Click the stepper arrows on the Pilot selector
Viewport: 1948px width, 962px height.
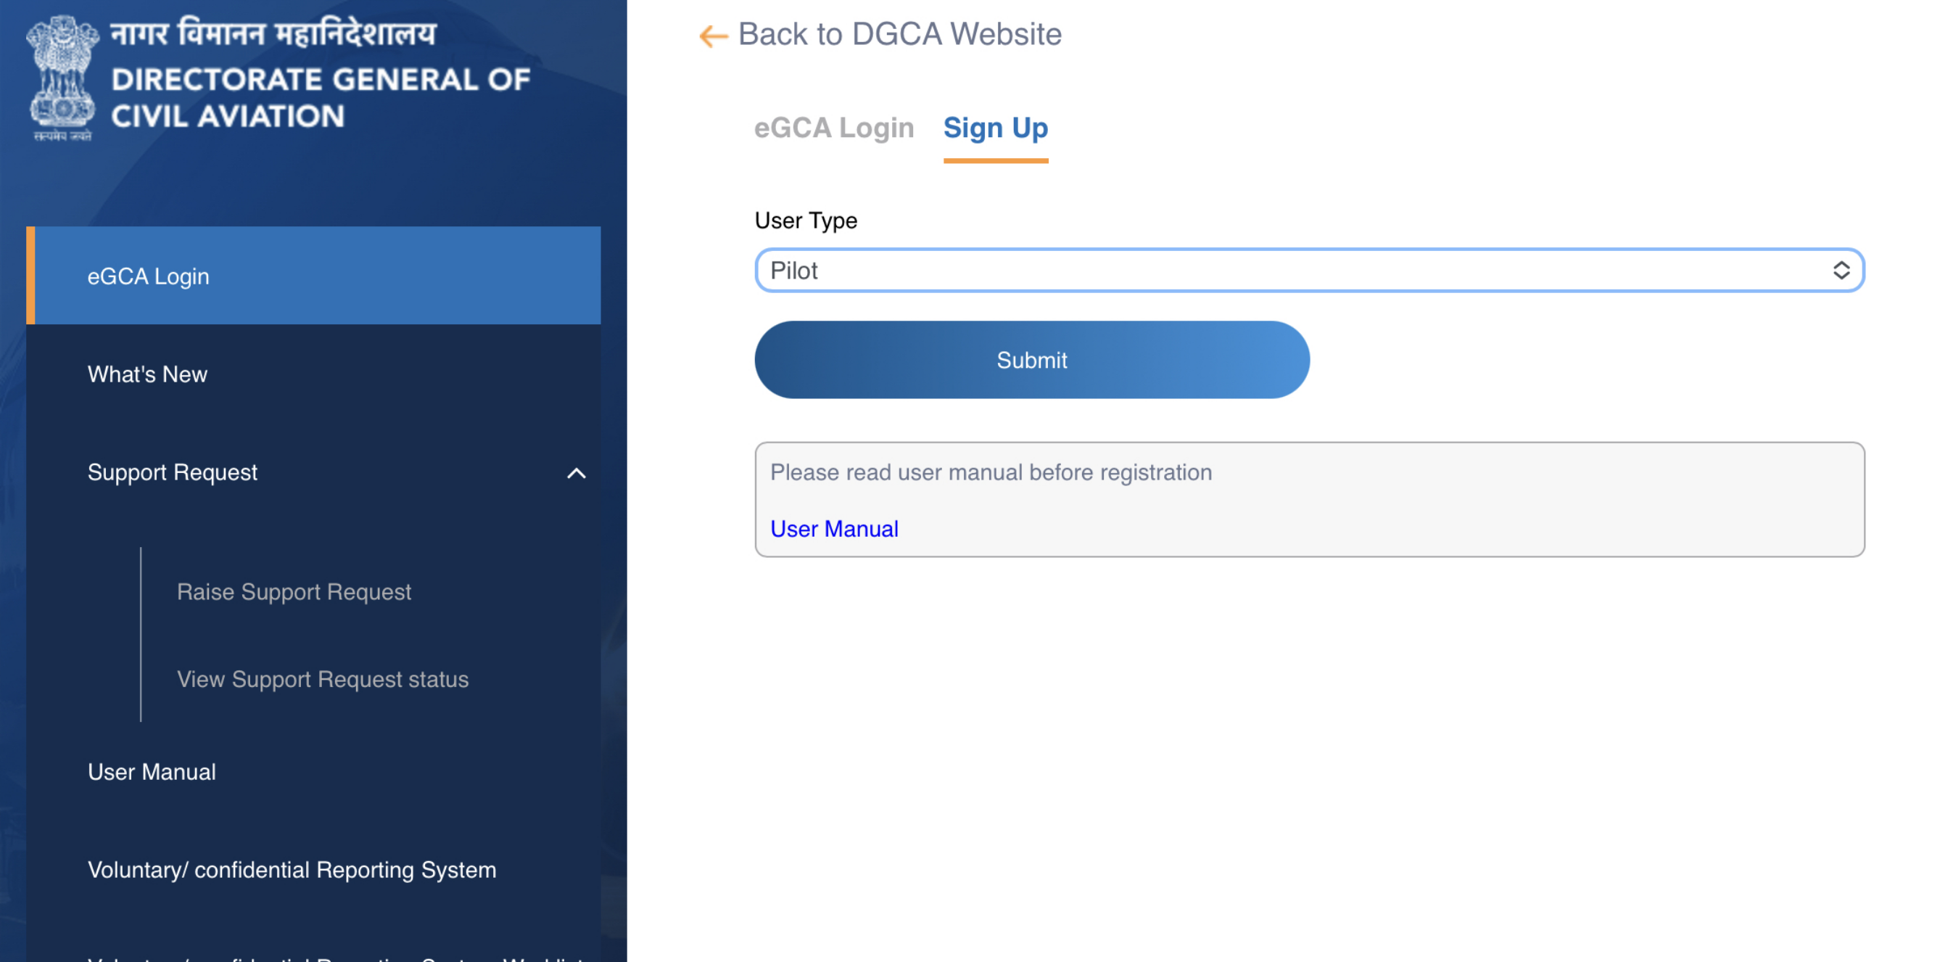point(1843,270)
